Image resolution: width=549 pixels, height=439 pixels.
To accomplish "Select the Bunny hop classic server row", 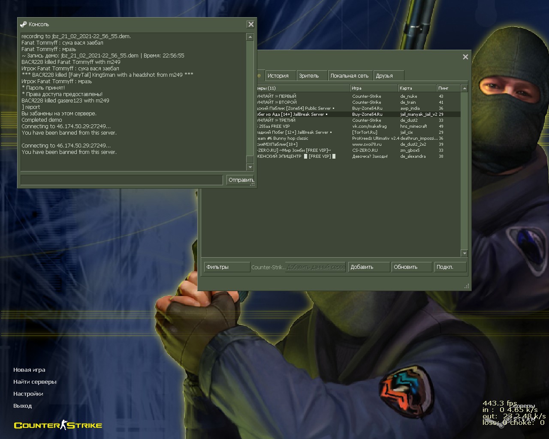I will (359, 138).
